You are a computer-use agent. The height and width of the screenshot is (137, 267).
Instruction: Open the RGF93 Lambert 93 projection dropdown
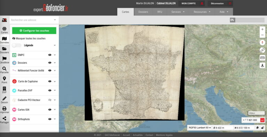[x=200, y=128]
